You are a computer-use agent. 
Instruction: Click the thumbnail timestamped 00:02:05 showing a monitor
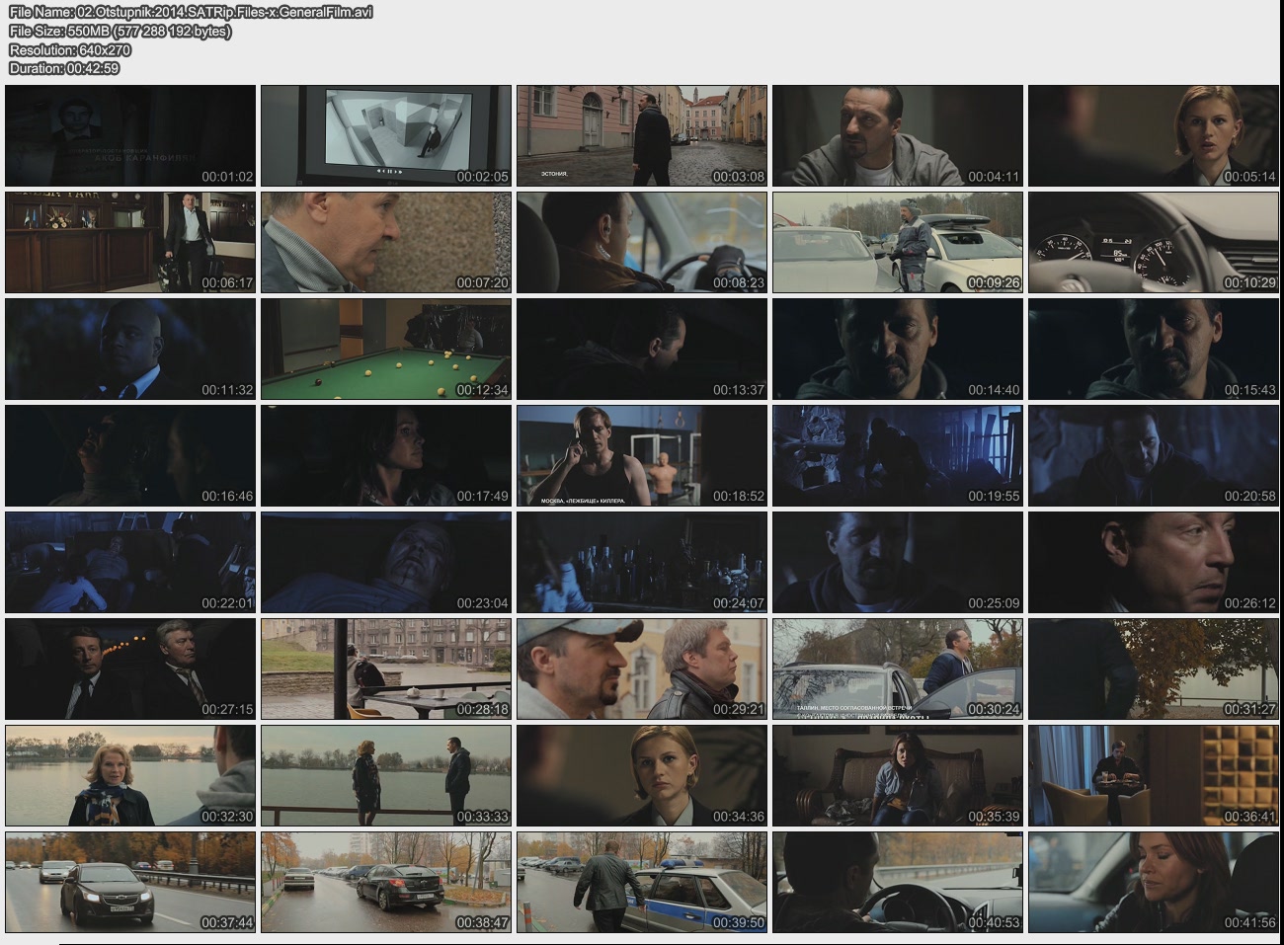[386, 135]
